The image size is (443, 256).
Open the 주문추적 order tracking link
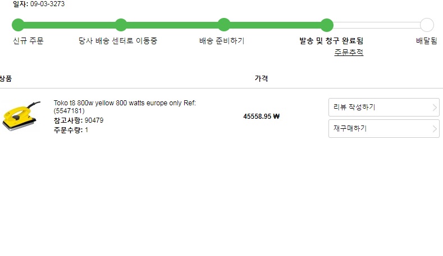click(x=349, y=52)
